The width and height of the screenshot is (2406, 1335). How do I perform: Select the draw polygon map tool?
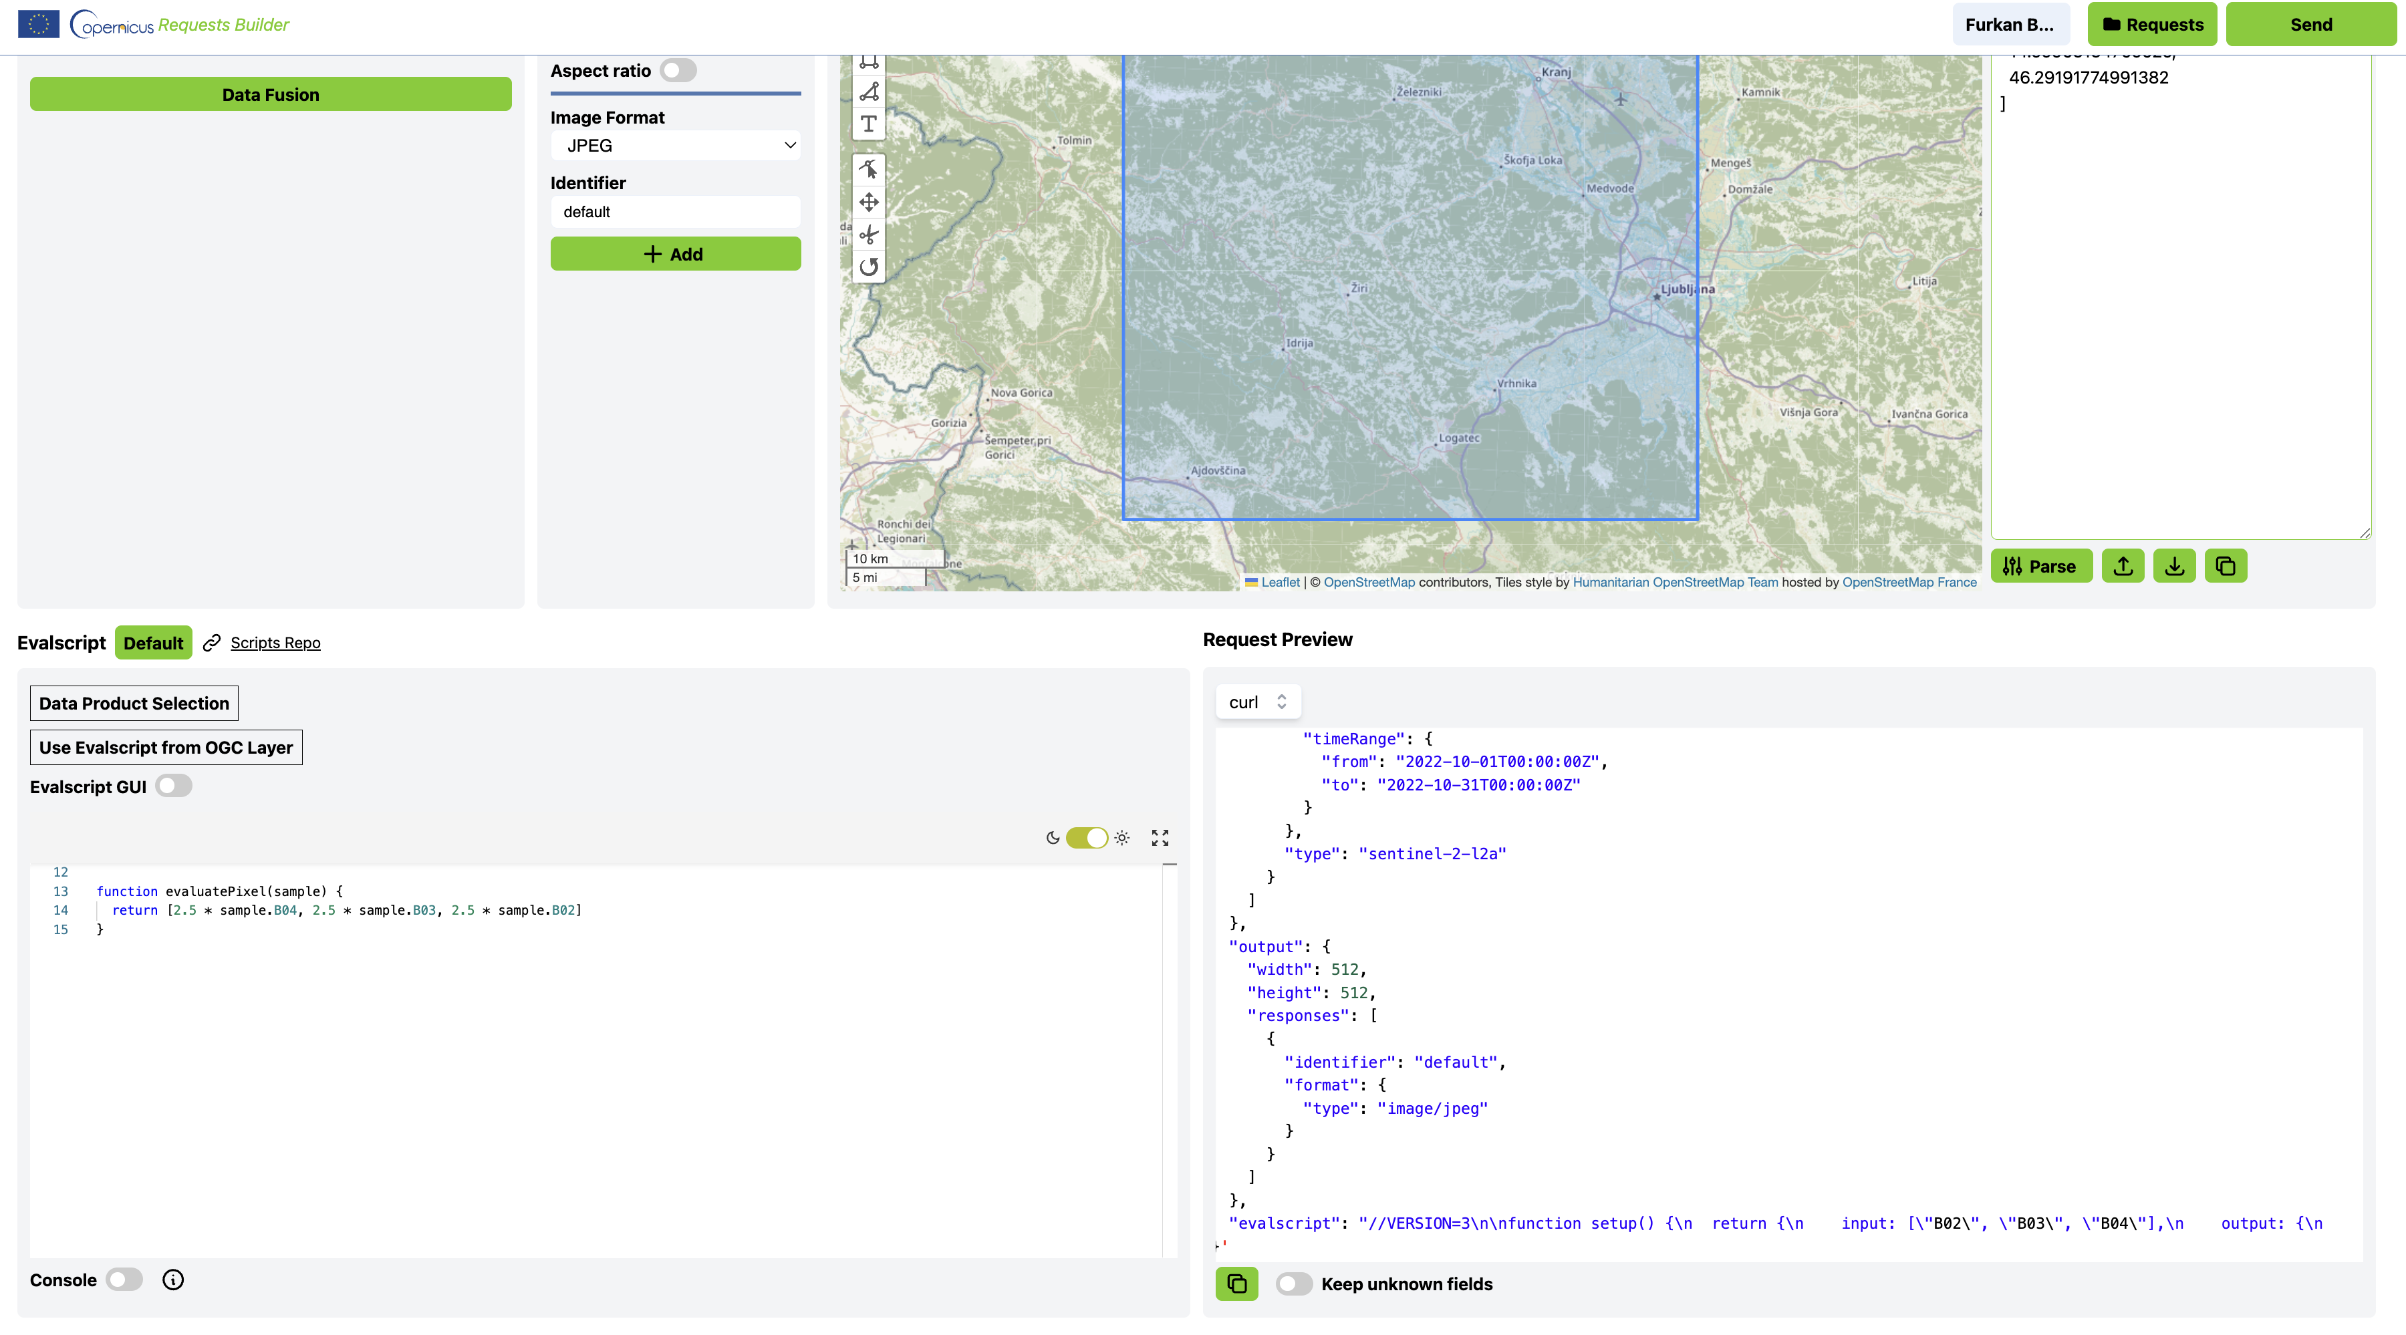tap(869, 92)
